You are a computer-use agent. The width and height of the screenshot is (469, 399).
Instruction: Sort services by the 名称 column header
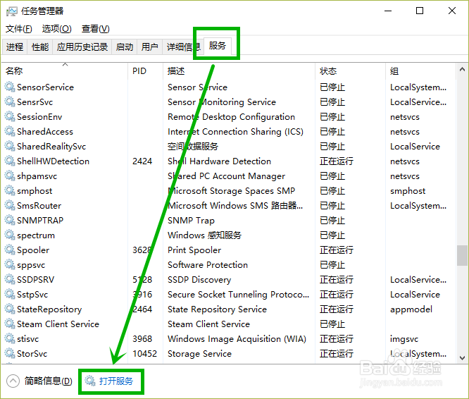click(14, 71)
